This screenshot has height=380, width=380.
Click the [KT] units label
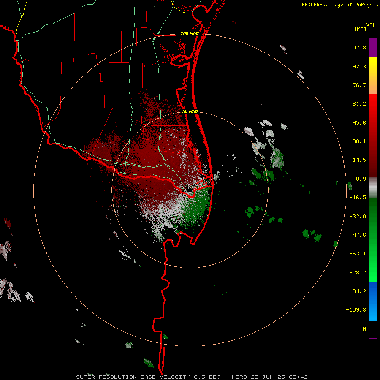click(x=361, y=29)
